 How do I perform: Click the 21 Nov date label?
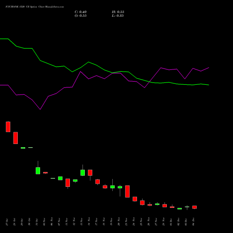126,222
